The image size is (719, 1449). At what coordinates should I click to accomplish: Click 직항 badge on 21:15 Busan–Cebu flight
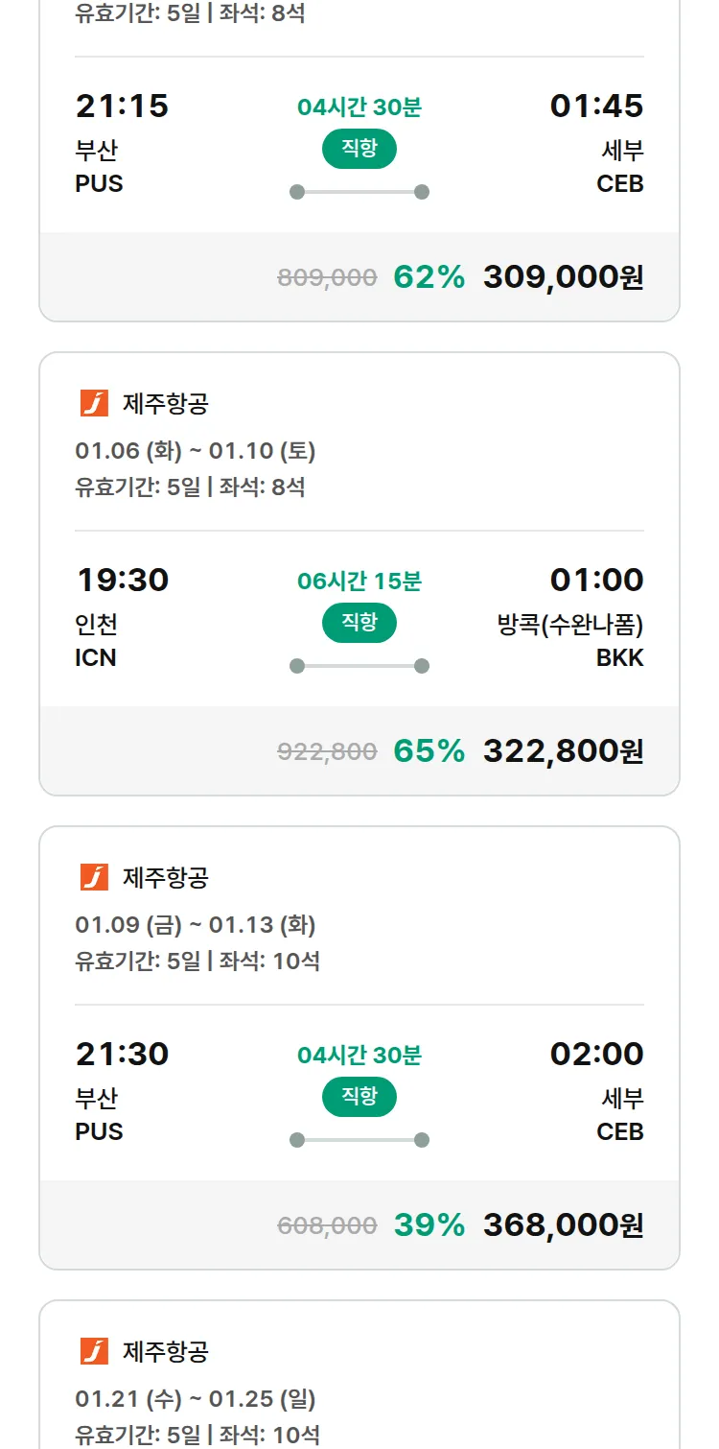click(x=359, y=149)
